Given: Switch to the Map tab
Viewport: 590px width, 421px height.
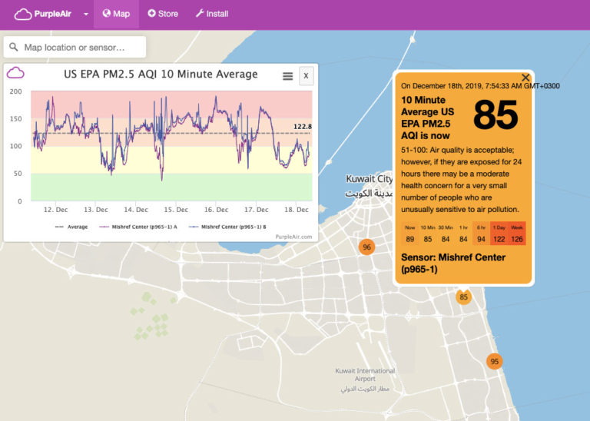Looking at the screenshot, I should coord(116,14).
